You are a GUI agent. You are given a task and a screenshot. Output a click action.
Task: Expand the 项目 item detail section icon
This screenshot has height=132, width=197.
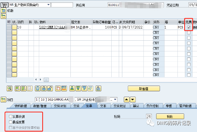[4, 100]
